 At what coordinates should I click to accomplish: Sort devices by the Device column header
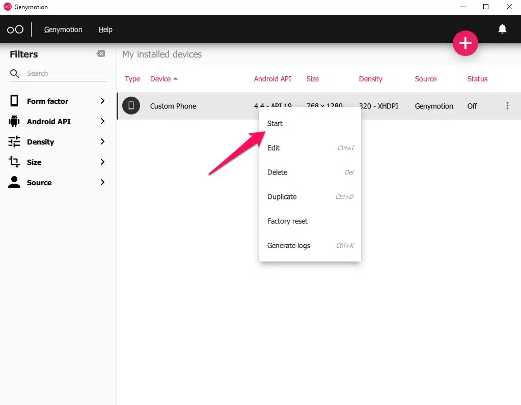(x=161, y=79)
